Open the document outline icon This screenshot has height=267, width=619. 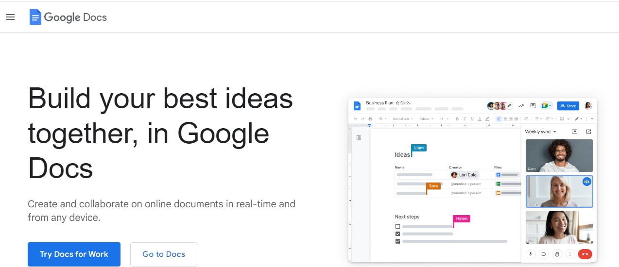pos(359,138)
